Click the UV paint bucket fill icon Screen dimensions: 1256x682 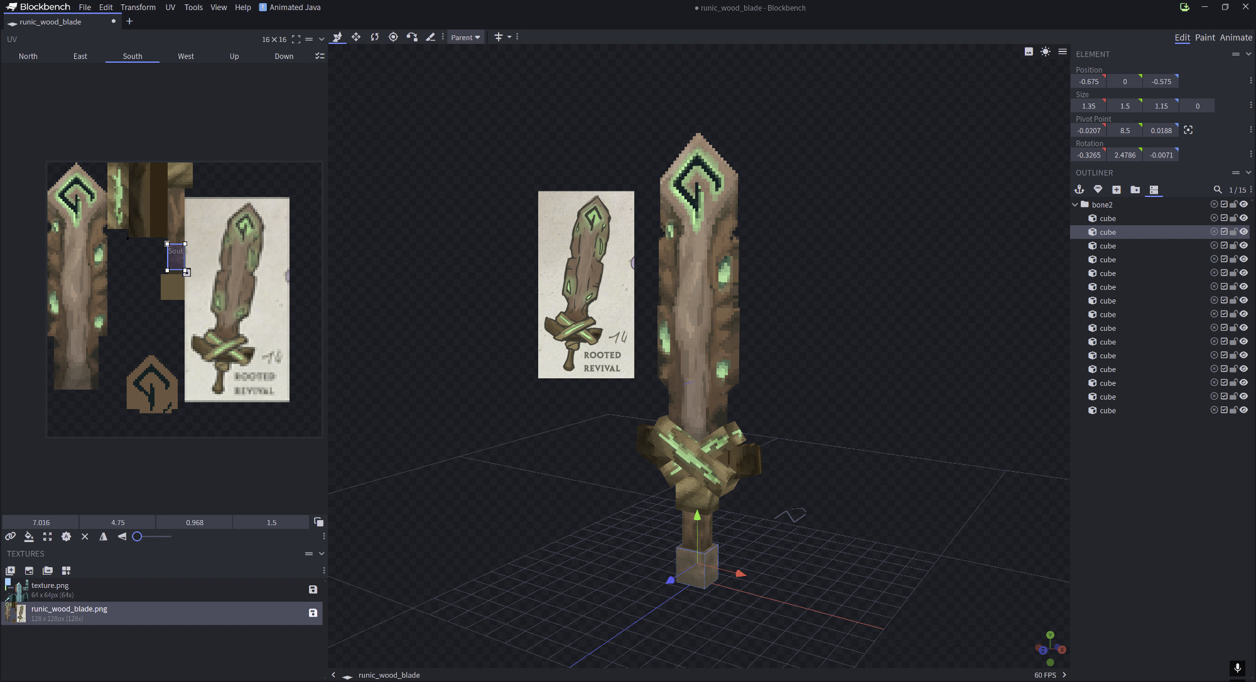click(x=29, y=536)
